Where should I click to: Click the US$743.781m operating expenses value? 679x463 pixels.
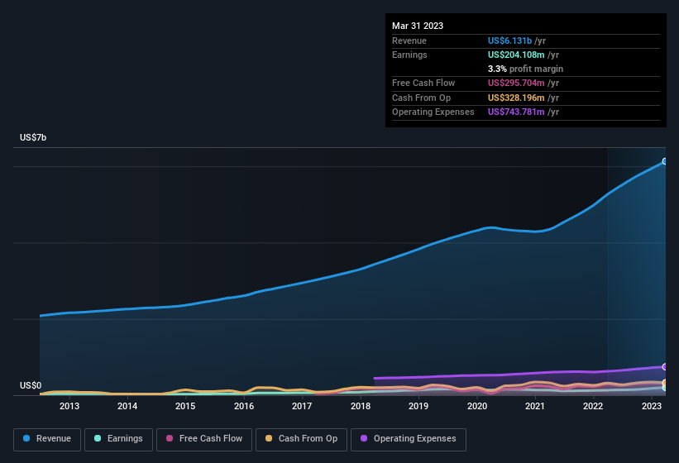(x=516, y=112)
